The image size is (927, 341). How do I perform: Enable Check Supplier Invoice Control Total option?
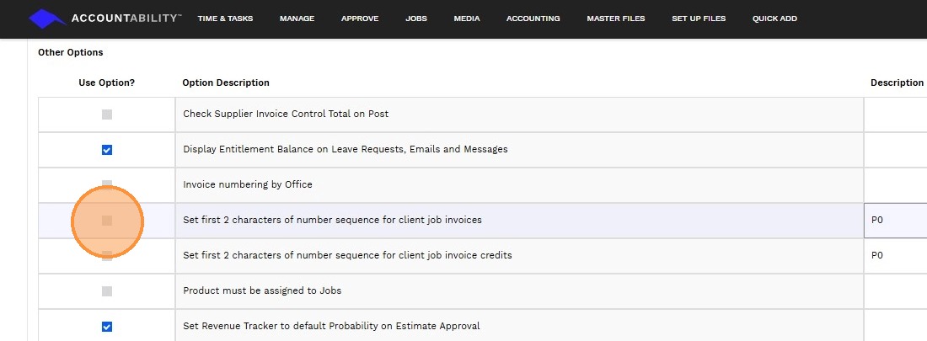(107, 115)
